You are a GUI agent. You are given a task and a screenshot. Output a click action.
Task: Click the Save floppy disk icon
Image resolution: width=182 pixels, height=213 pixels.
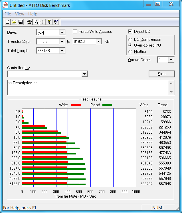coord(21,22)
